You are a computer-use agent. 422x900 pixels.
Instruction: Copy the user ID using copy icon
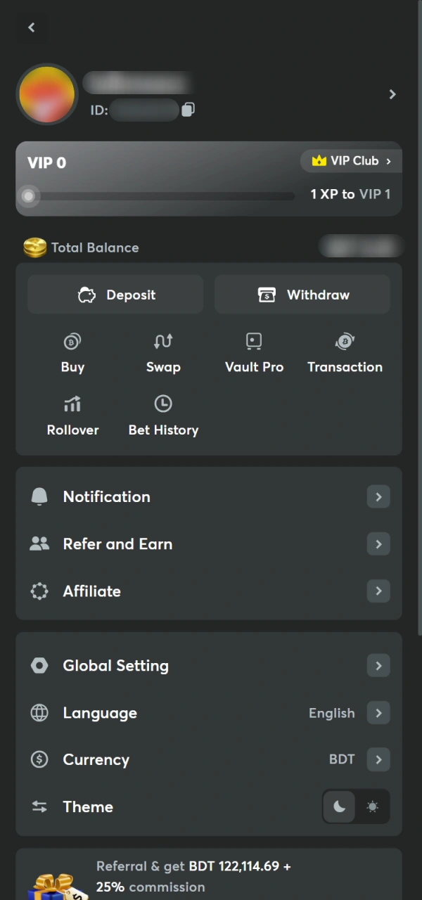click(x=188, y=110)
